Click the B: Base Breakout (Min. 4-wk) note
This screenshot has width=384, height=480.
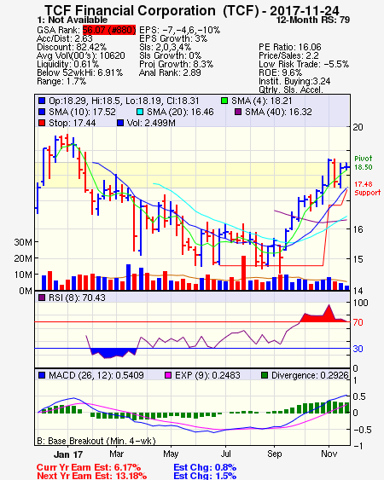pos(96,441)
